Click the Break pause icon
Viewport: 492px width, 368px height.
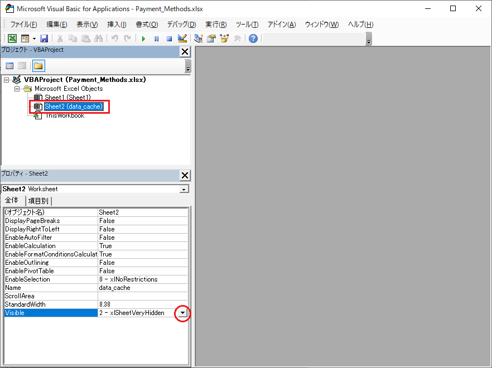156,38
